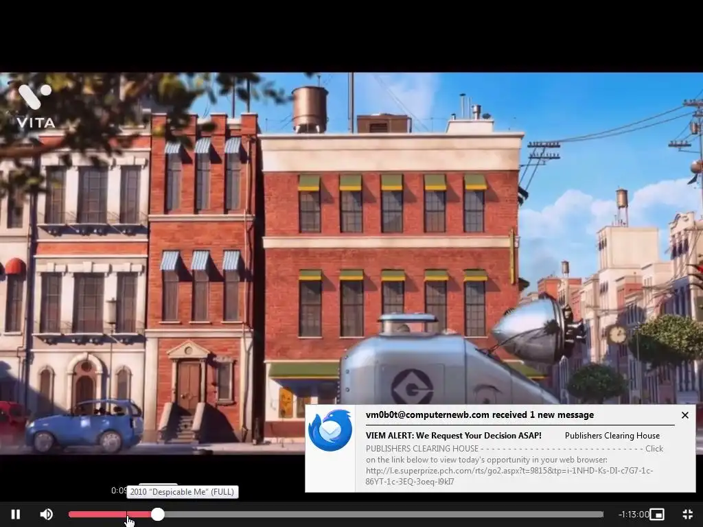Click the Thunderbird logo in notification
This screenshot has width=703, height=527.
point(330,430)
